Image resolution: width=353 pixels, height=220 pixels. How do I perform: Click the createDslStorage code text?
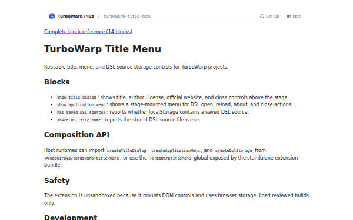coord(234,150)
